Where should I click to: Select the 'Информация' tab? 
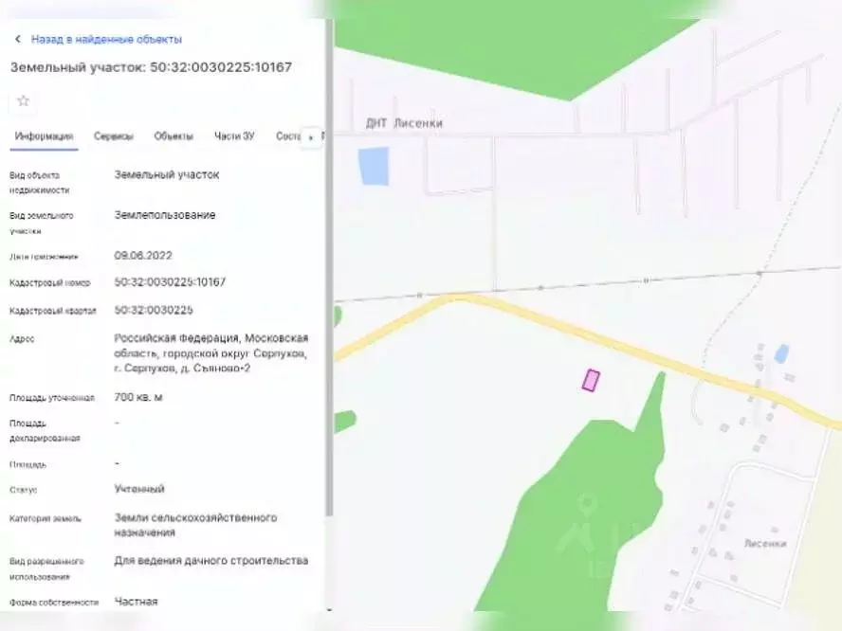click(x=44, y=136)
